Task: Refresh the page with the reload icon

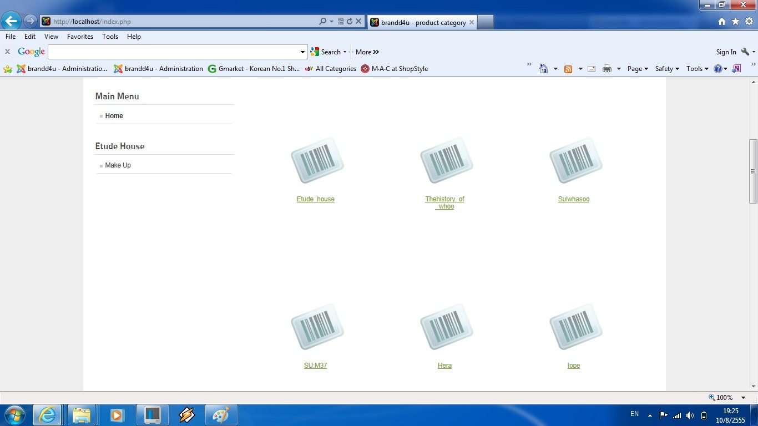Action: tap(350, 21)
